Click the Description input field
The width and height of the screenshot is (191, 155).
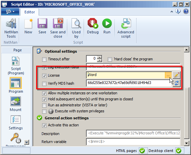point(133,133)
